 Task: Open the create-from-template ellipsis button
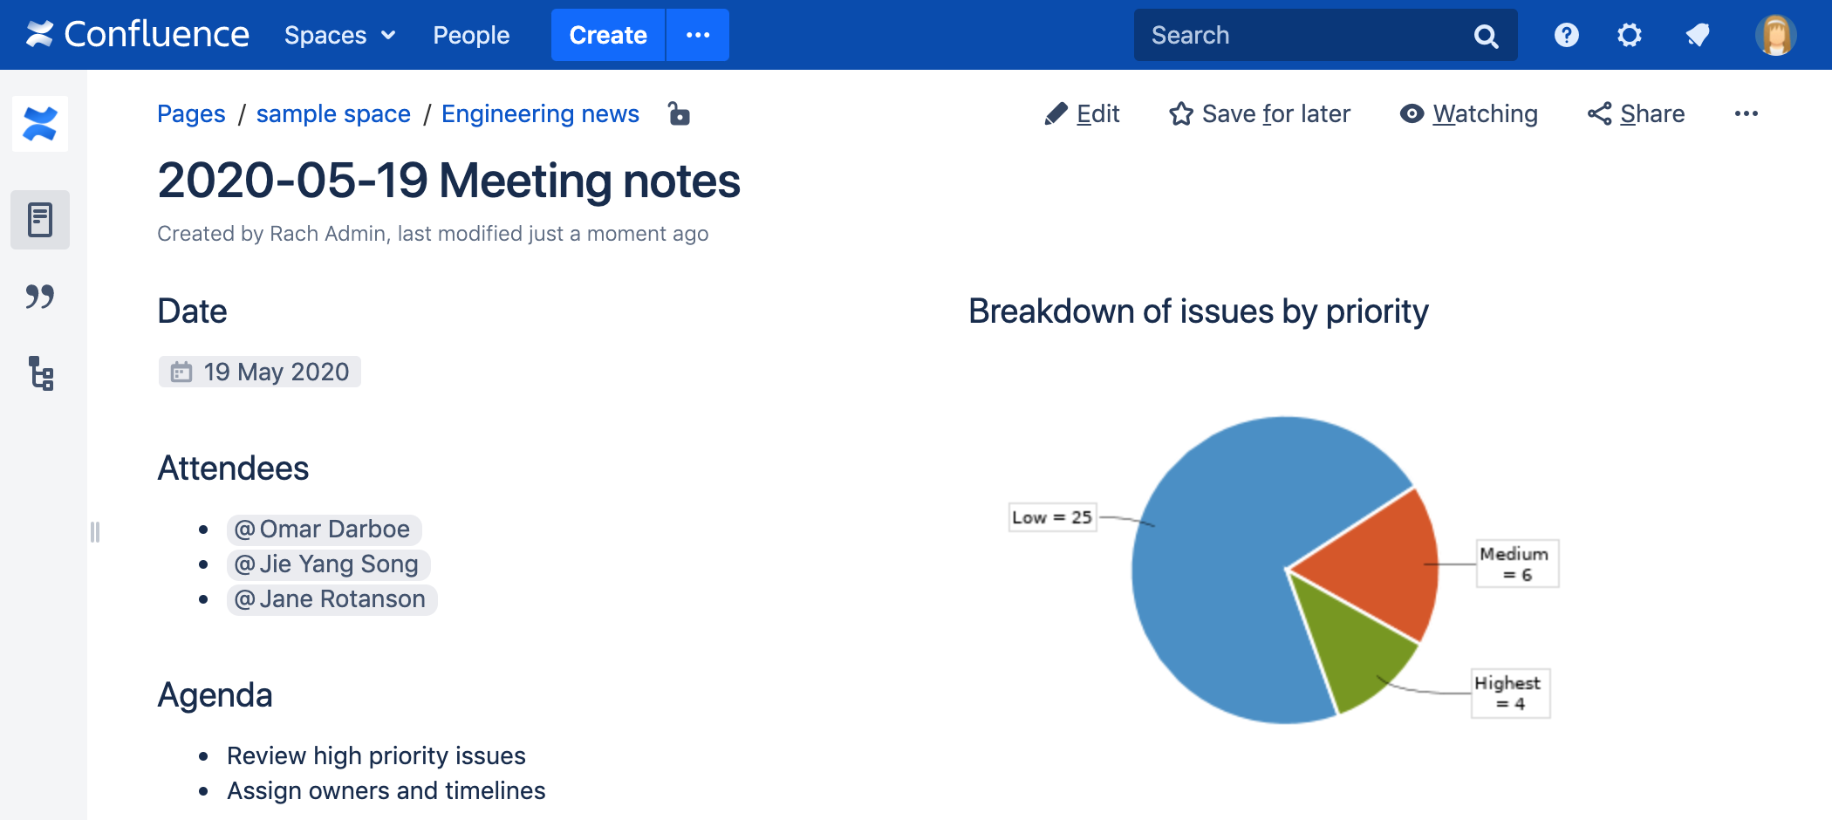pyautogui.click(x=698, y=35)
